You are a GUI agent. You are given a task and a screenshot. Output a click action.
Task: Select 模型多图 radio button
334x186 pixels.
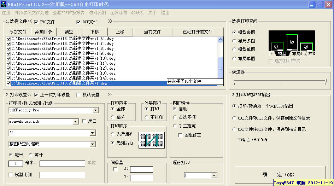point(234,33)
